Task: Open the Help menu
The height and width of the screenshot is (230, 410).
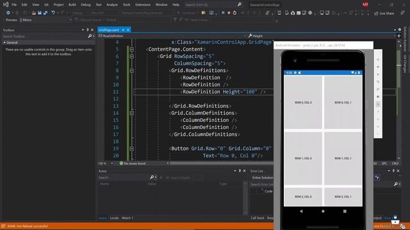Action: (x=176, y=4)
